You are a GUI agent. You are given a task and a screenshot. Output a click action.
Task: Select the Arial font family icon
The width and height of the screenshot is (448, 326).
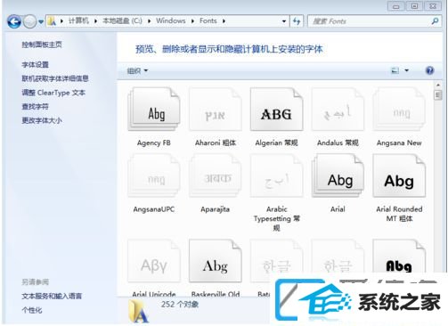(338, 175)
